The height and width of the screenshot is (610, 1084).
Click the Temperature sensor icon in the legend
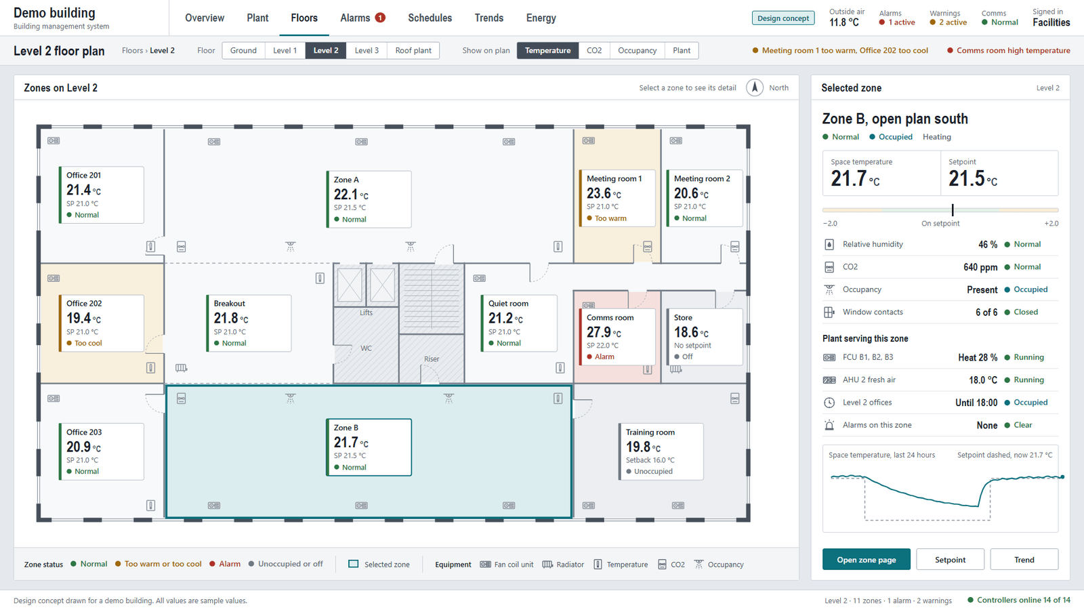[598, 565]
